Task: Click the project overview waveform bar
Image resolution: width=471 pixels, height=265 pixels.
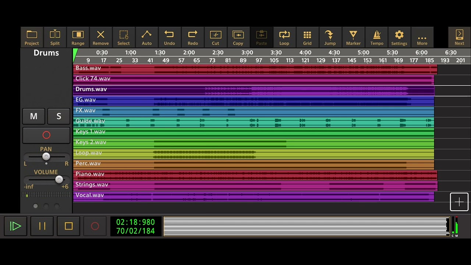Action: (306, 226)
